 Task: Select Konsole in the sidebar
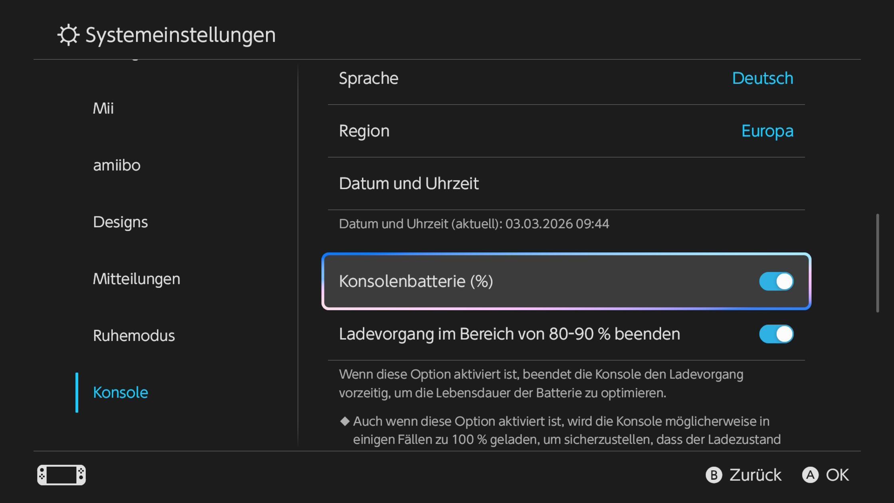pyautogui.click(x=120, y=392)
